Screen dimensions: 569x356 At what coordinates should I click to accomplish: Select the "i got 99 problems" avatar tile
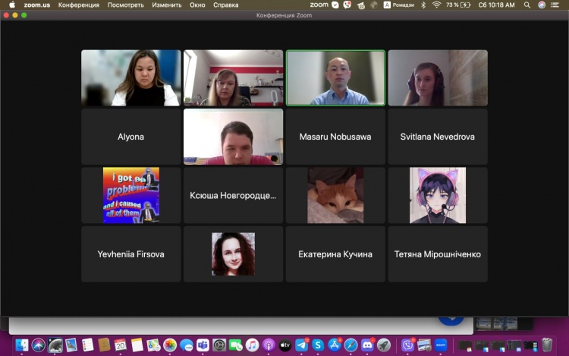click(131, 196)
